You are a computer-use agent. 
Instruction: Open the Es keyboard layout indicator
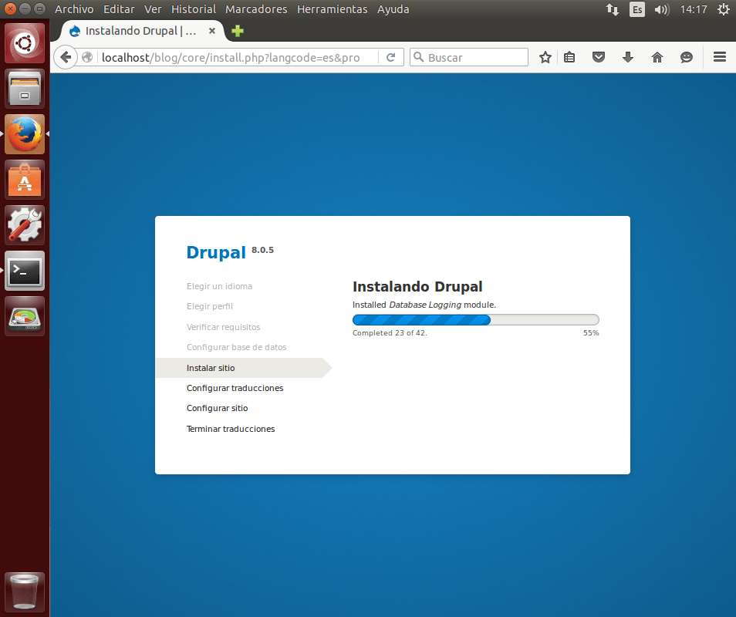[x=637, y=9]
